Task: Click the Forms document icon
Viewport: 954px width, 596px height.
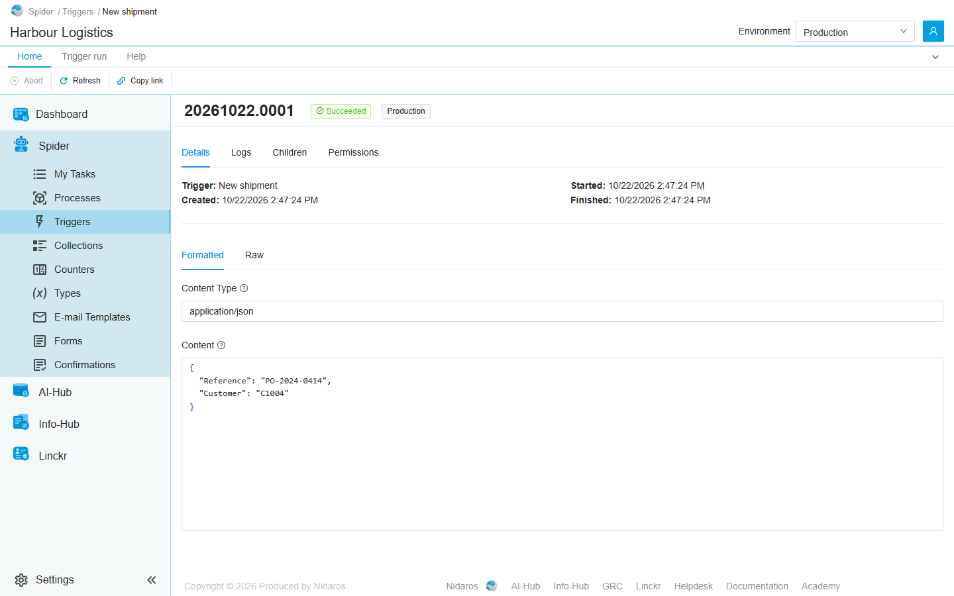Action: (x=40, y=341)
